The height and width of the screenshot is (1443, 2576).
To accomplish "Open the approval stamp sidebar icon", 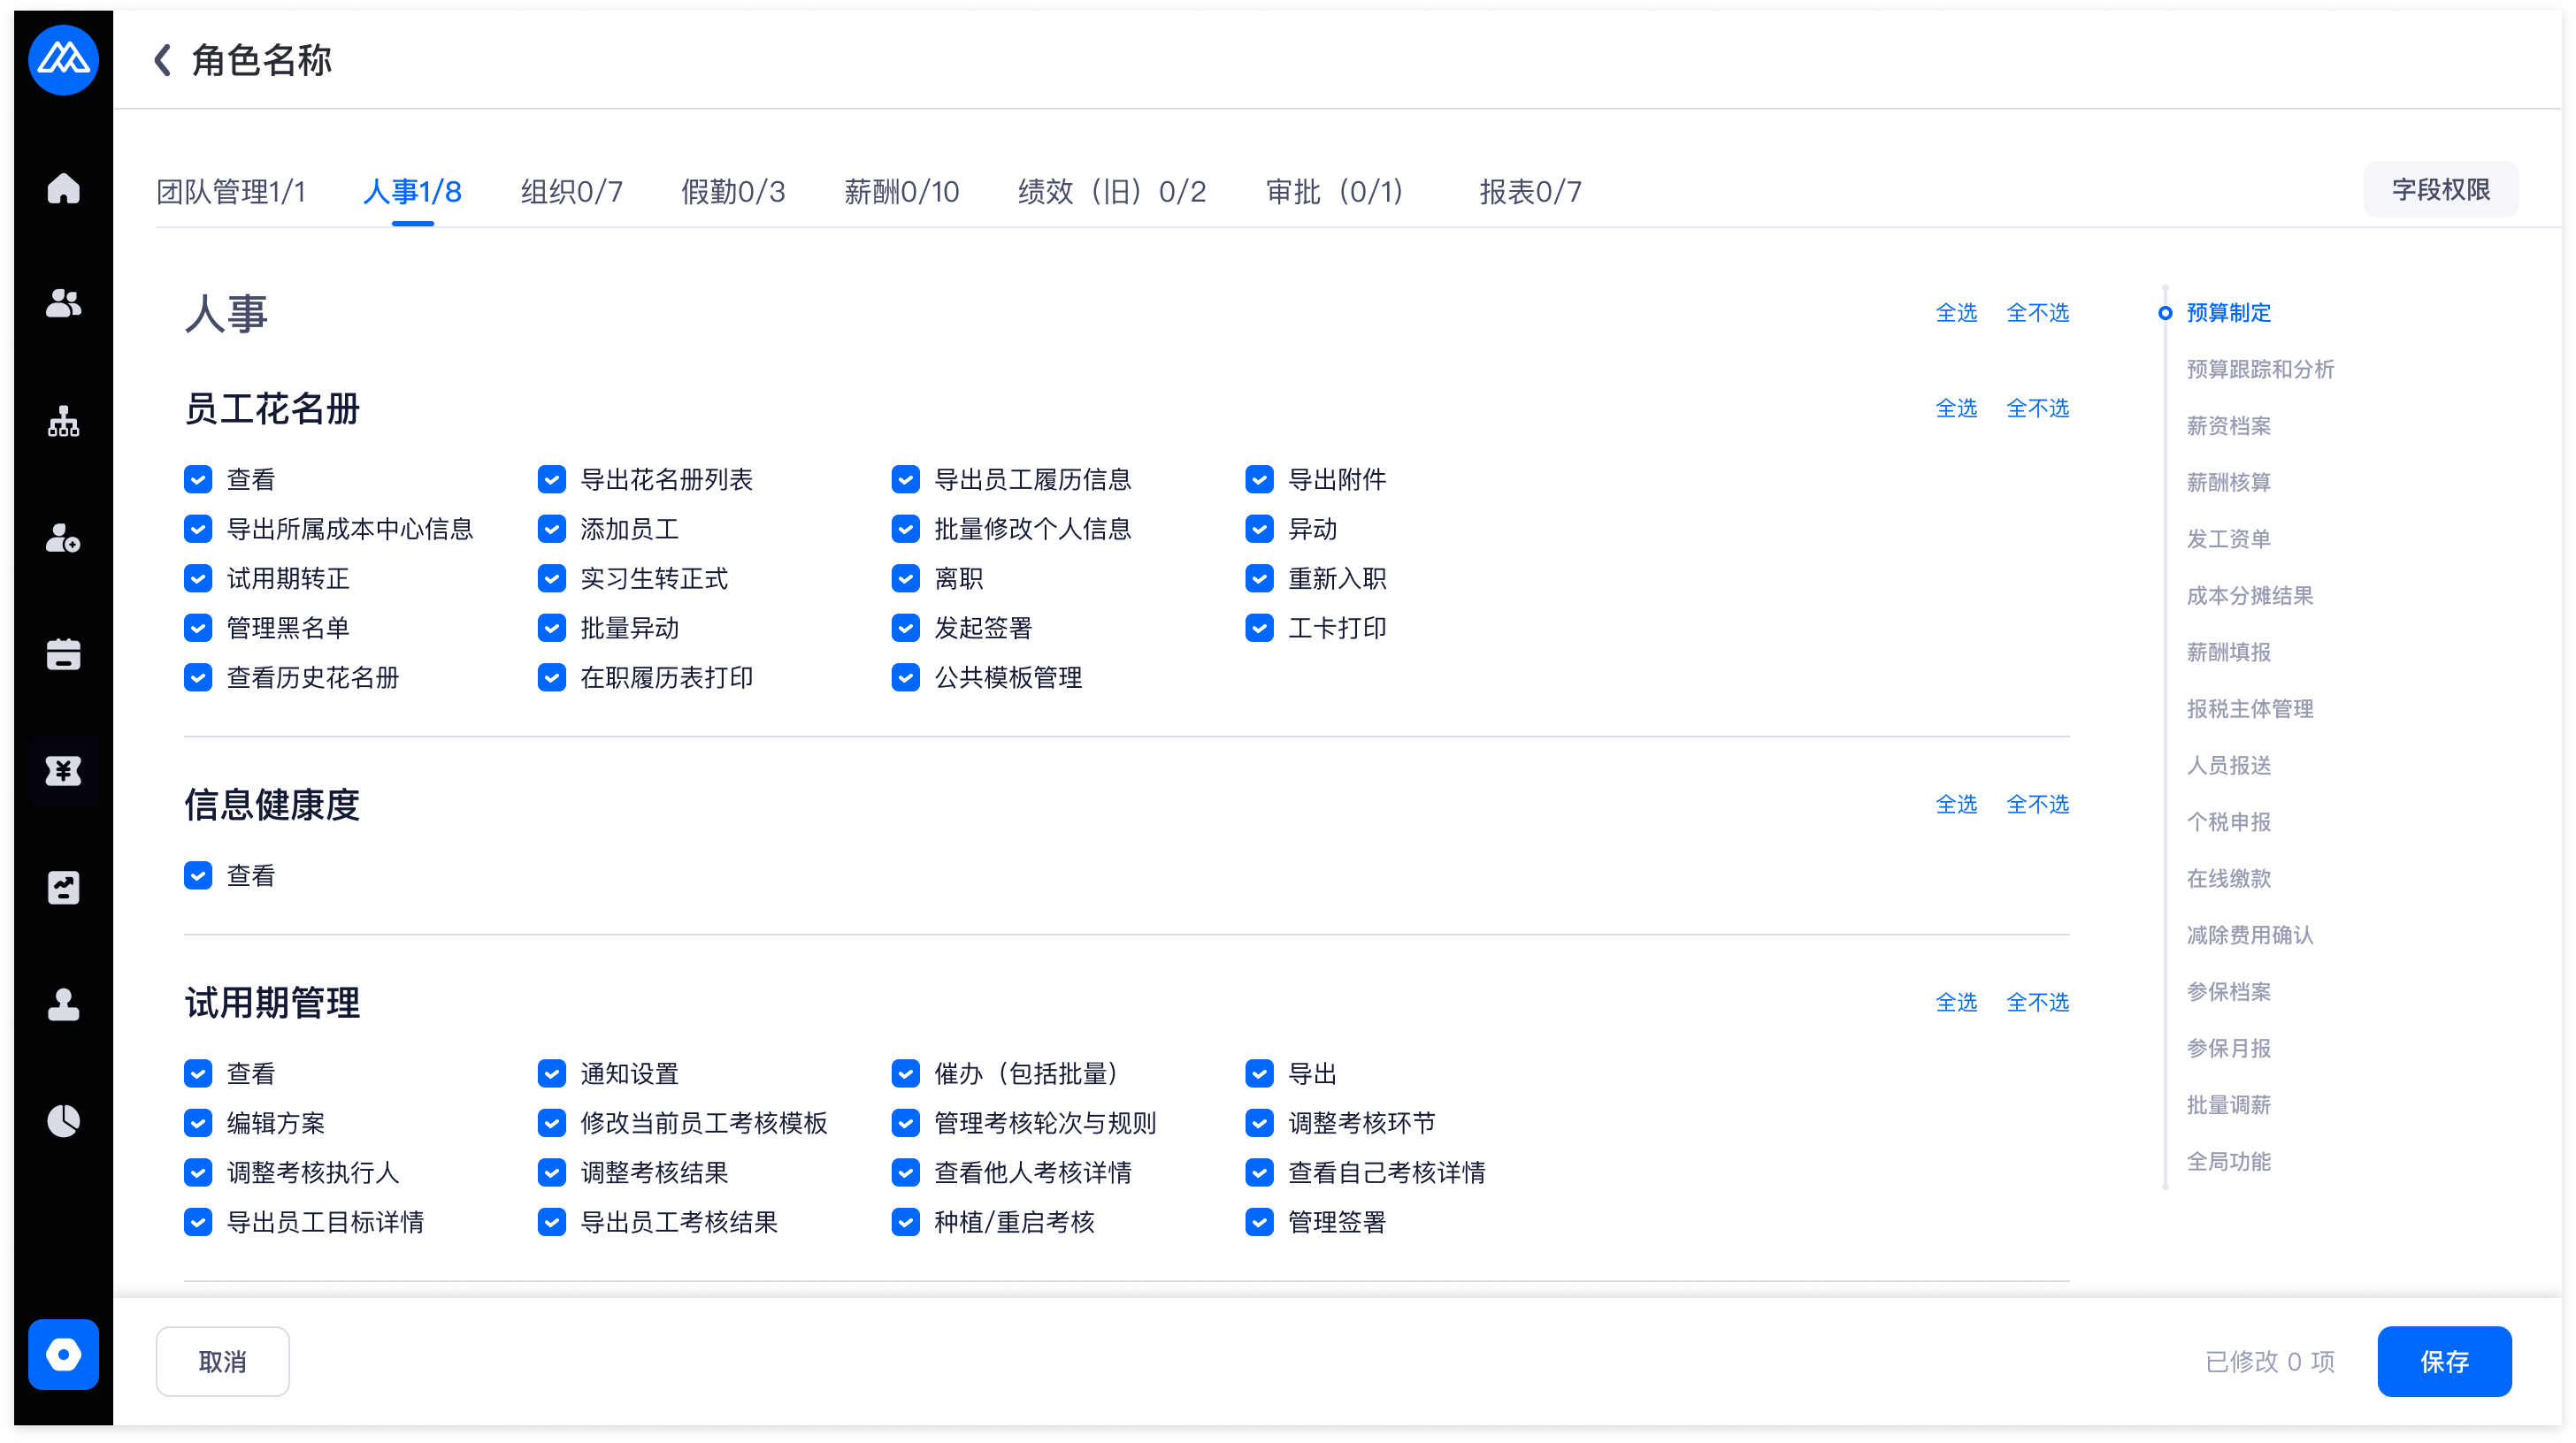I will (63, 1004).
